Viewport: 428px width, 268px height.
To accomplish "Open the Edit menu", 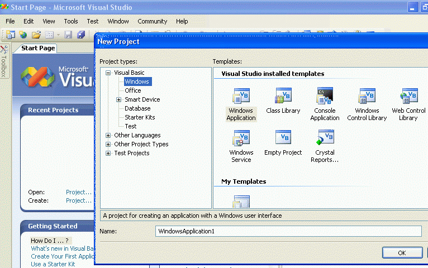I will (x=28, y=21).
